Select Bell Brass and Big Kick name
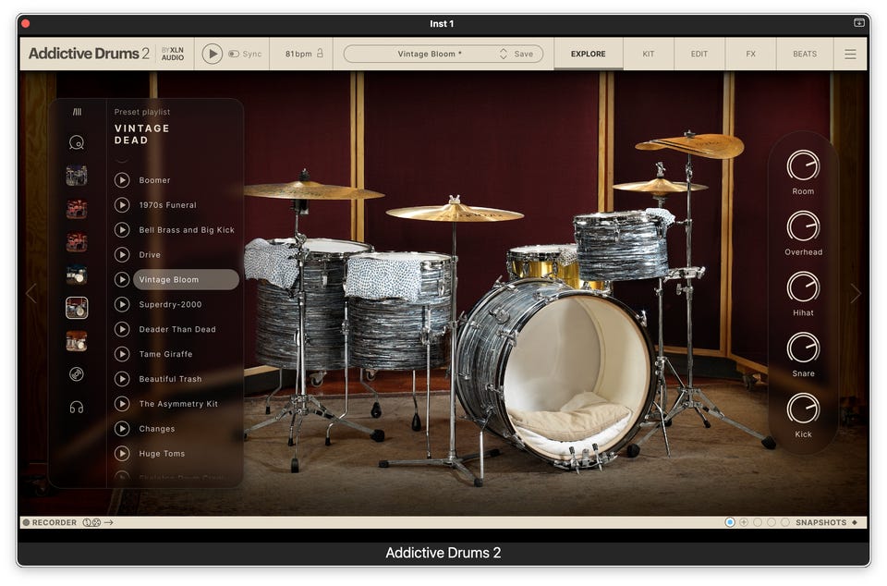Image resolution: width=887 pixels, height=586 pixels. click(187, 229)
